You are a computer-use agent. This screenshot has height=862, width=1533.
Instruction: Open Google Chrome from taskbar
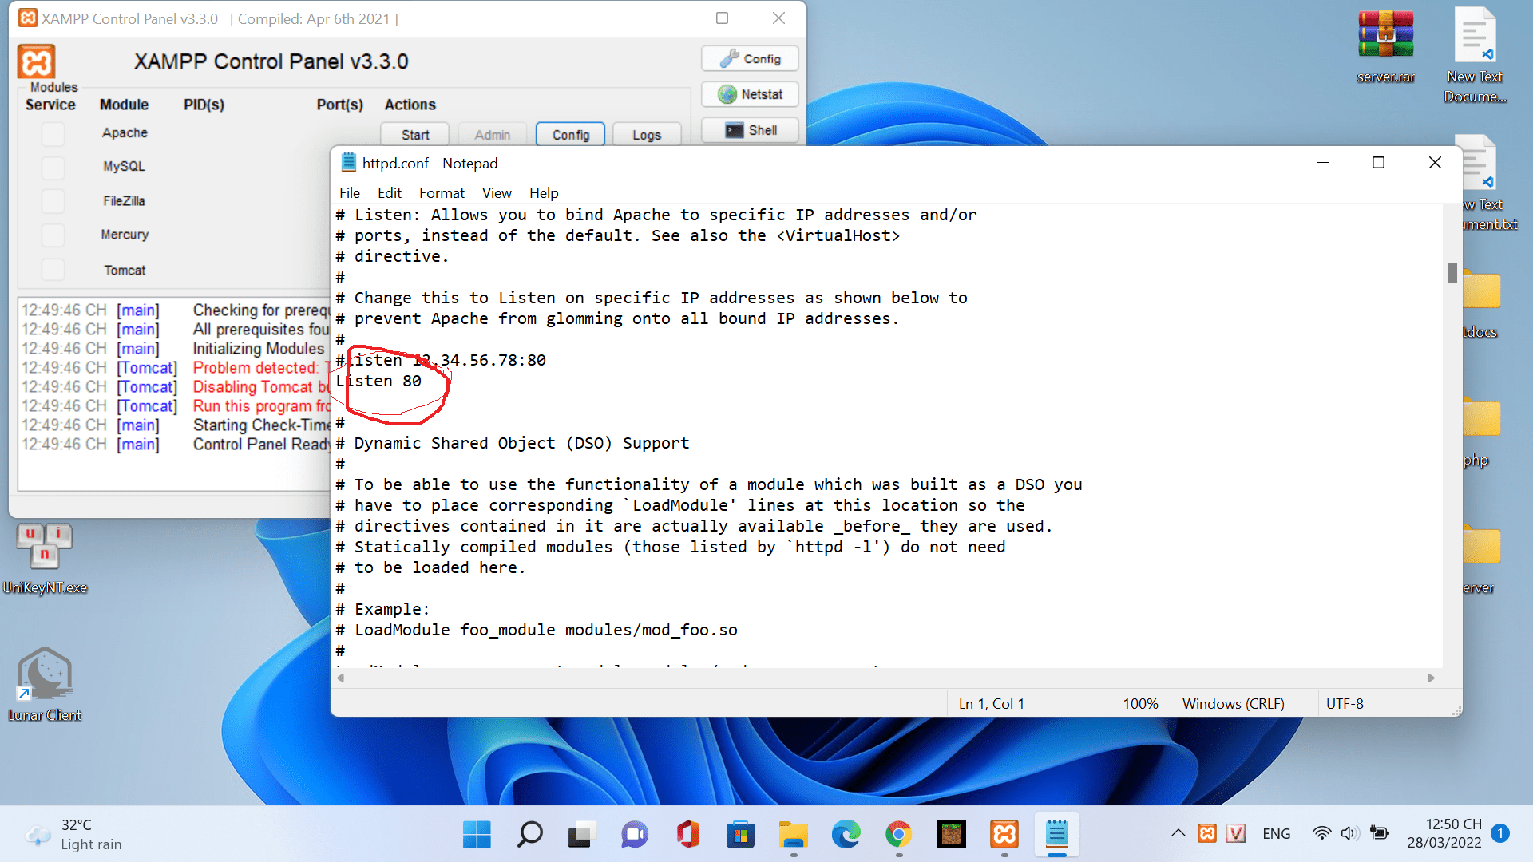(899, 835)
